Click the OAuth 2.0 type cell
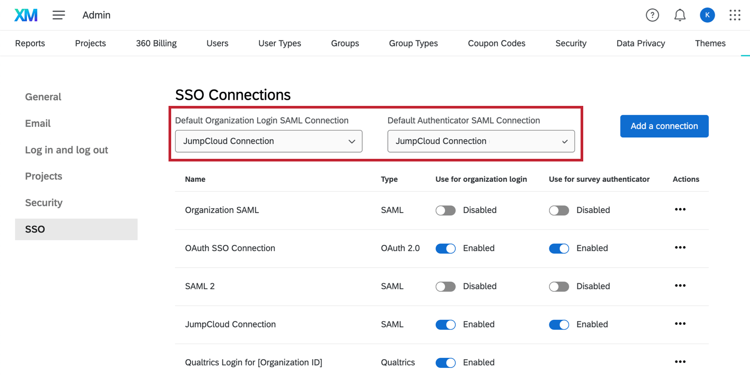This screenshot has height=375, width=750. coord(400,248)
